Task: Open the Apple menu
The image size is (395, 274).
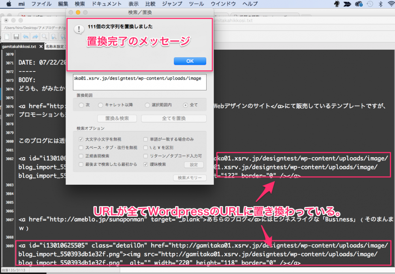Action: [9, 4]
